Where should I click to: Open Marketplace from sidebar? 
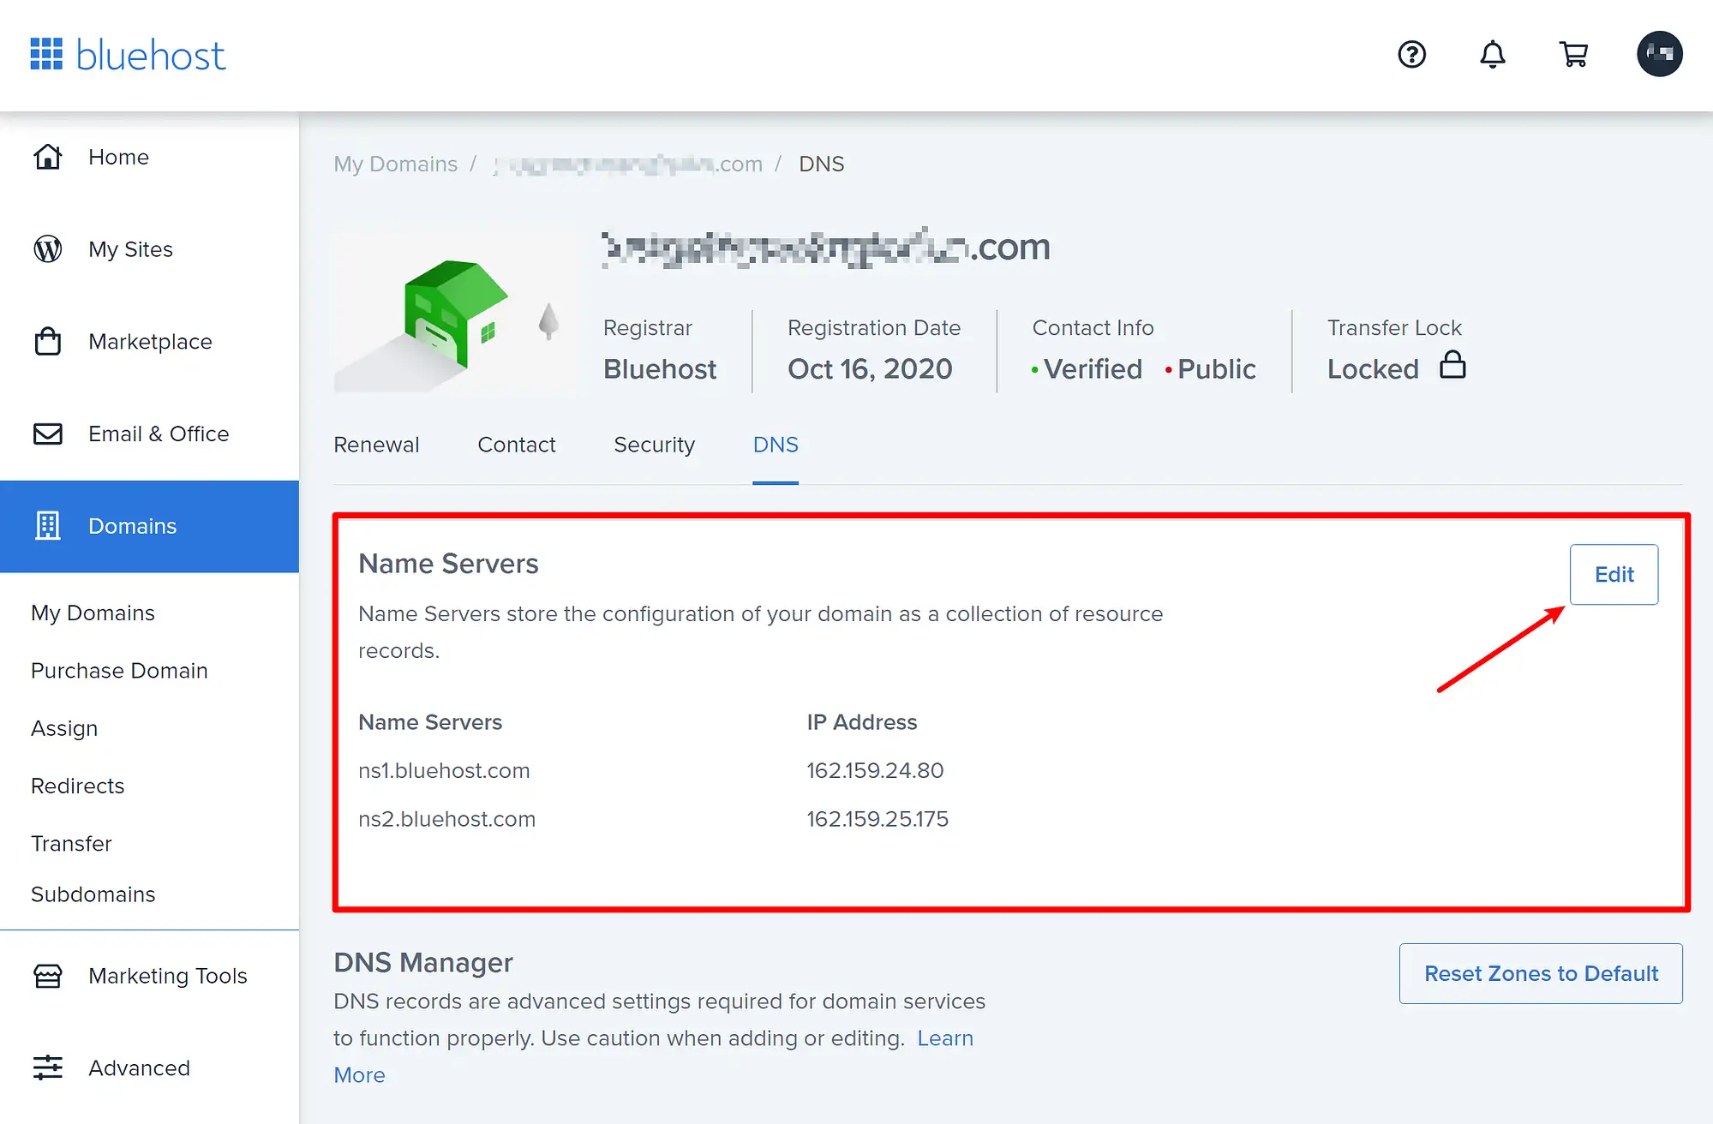(149, 341)
